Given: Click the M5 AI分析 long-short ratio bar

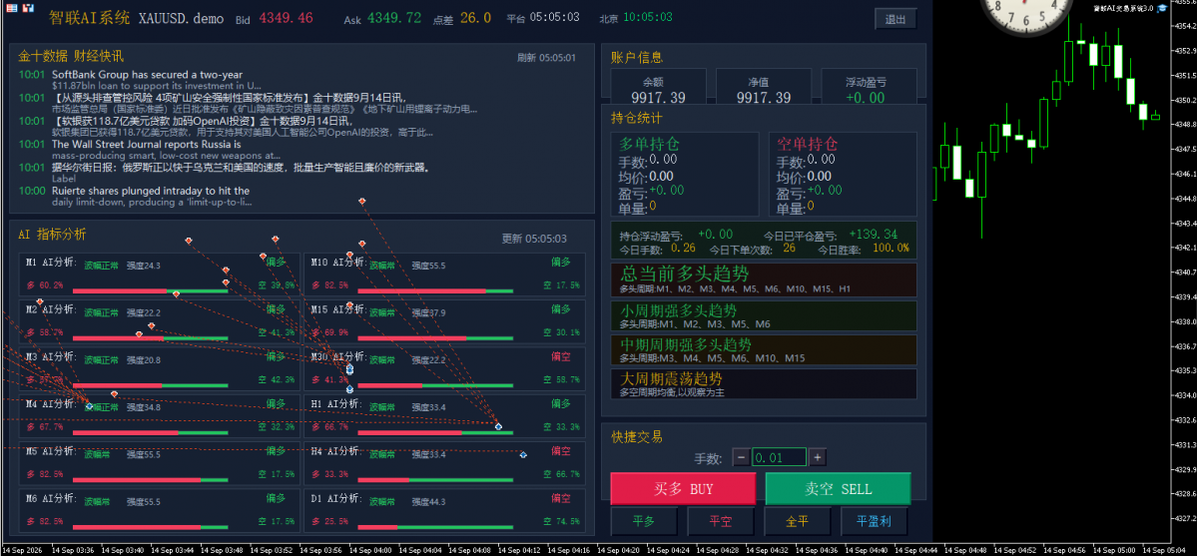Looking at the screenshot, I should tap(151, 479).
